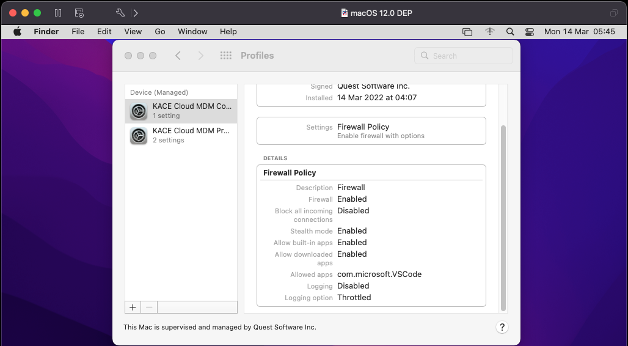Open Control Center from menu bar
Image resolution: width=628 pixels, height=346 pixels.
pyautogui.click(x=529, y=32)
